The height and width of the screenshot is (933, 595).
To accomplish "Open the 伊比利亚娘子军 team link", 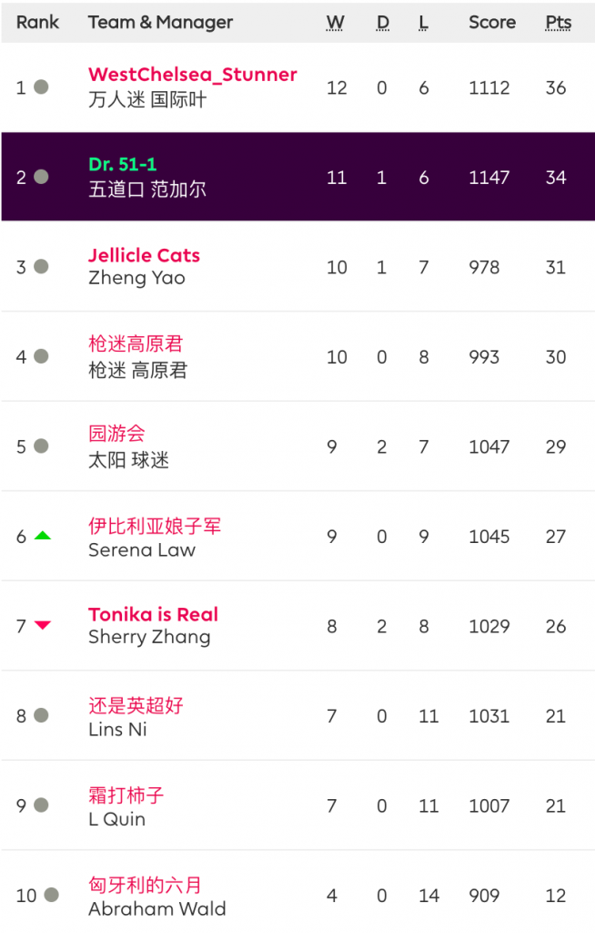I will click(x=155, y=526).
